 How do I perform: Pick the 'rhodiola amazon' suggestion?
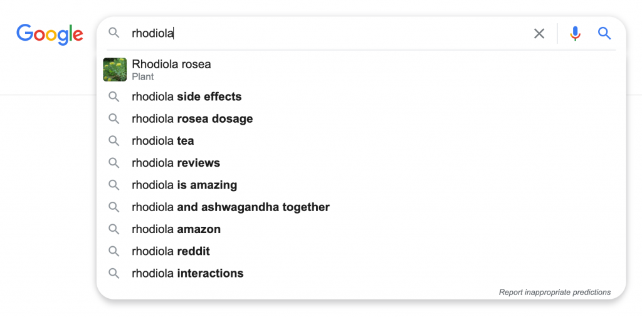(x=361, y=229)
